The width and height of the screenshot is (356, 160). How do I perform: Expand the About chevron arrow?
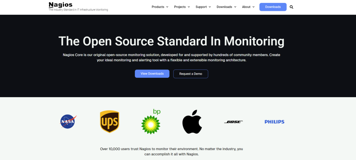253,7
